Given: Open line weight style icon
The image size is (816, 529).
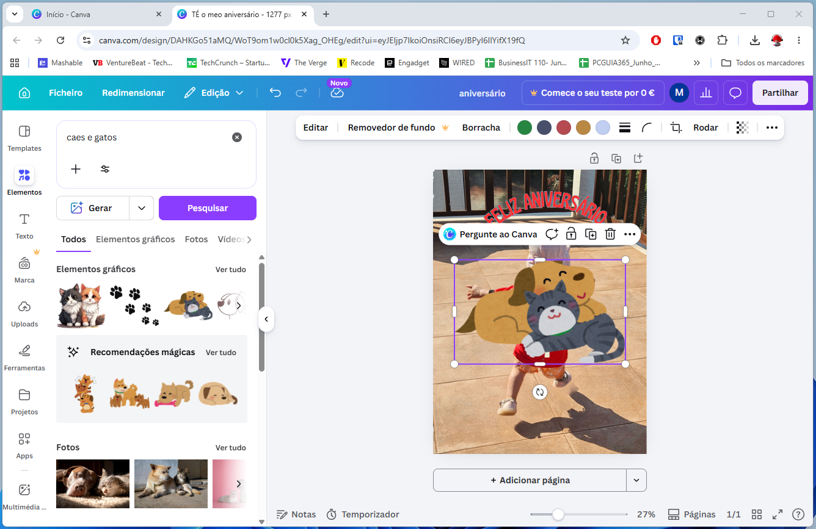Looking at the screenshot, I should (x=625, y=128).
